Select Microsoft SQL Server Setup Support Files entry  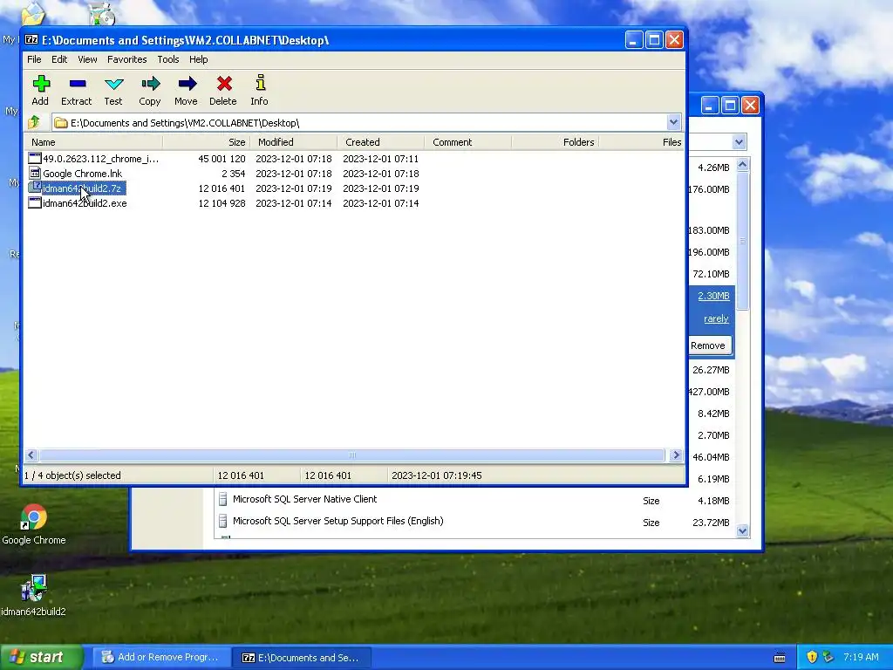coord(337,521)
